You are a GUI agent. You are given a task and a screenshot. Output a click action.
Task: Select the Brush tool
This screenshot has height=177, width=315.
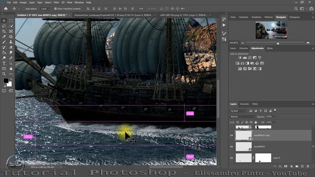4,42
